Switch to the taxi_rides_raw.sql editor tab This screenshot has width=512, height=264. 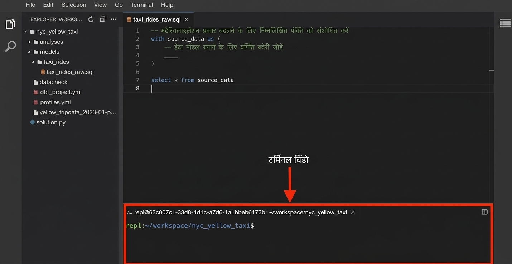coord(159,19)
